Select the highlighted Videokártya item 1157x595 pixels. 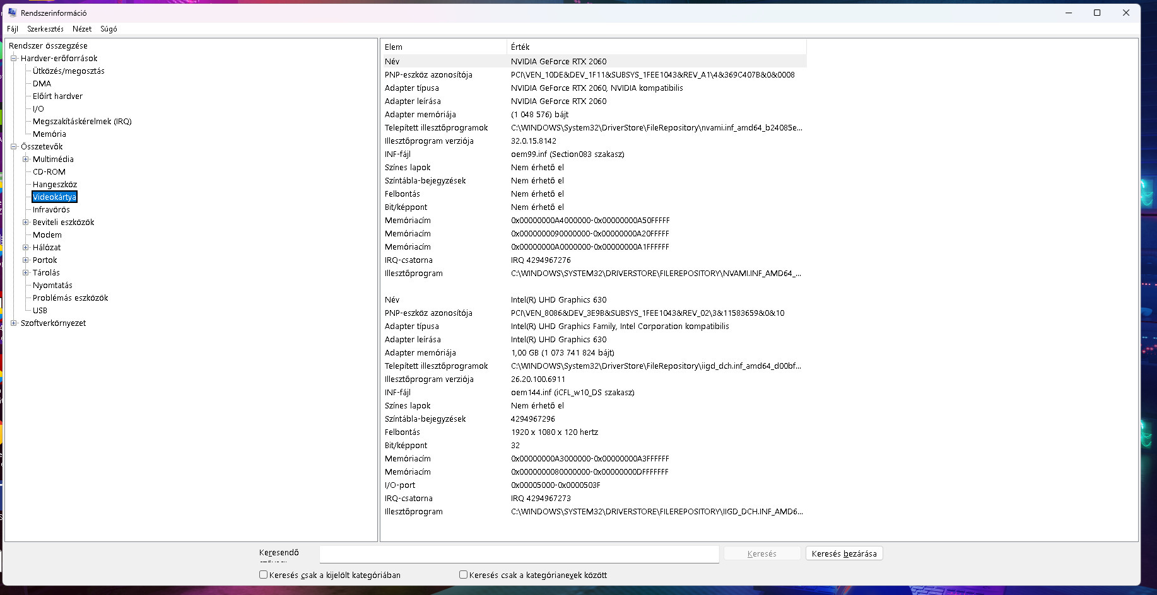click(54, 197)
